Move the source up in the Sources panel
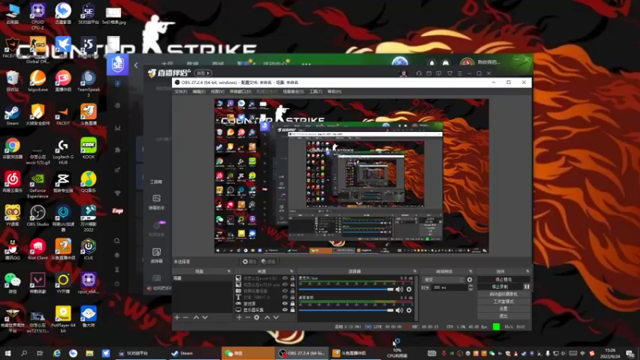640x360 pixels. 267,318
